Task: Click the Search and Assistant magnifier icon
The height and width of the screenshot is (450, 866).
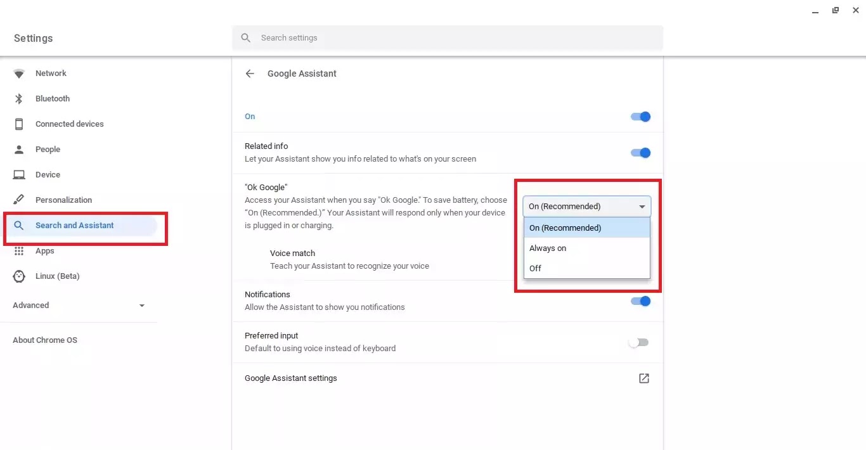Action: coord(19,226)
